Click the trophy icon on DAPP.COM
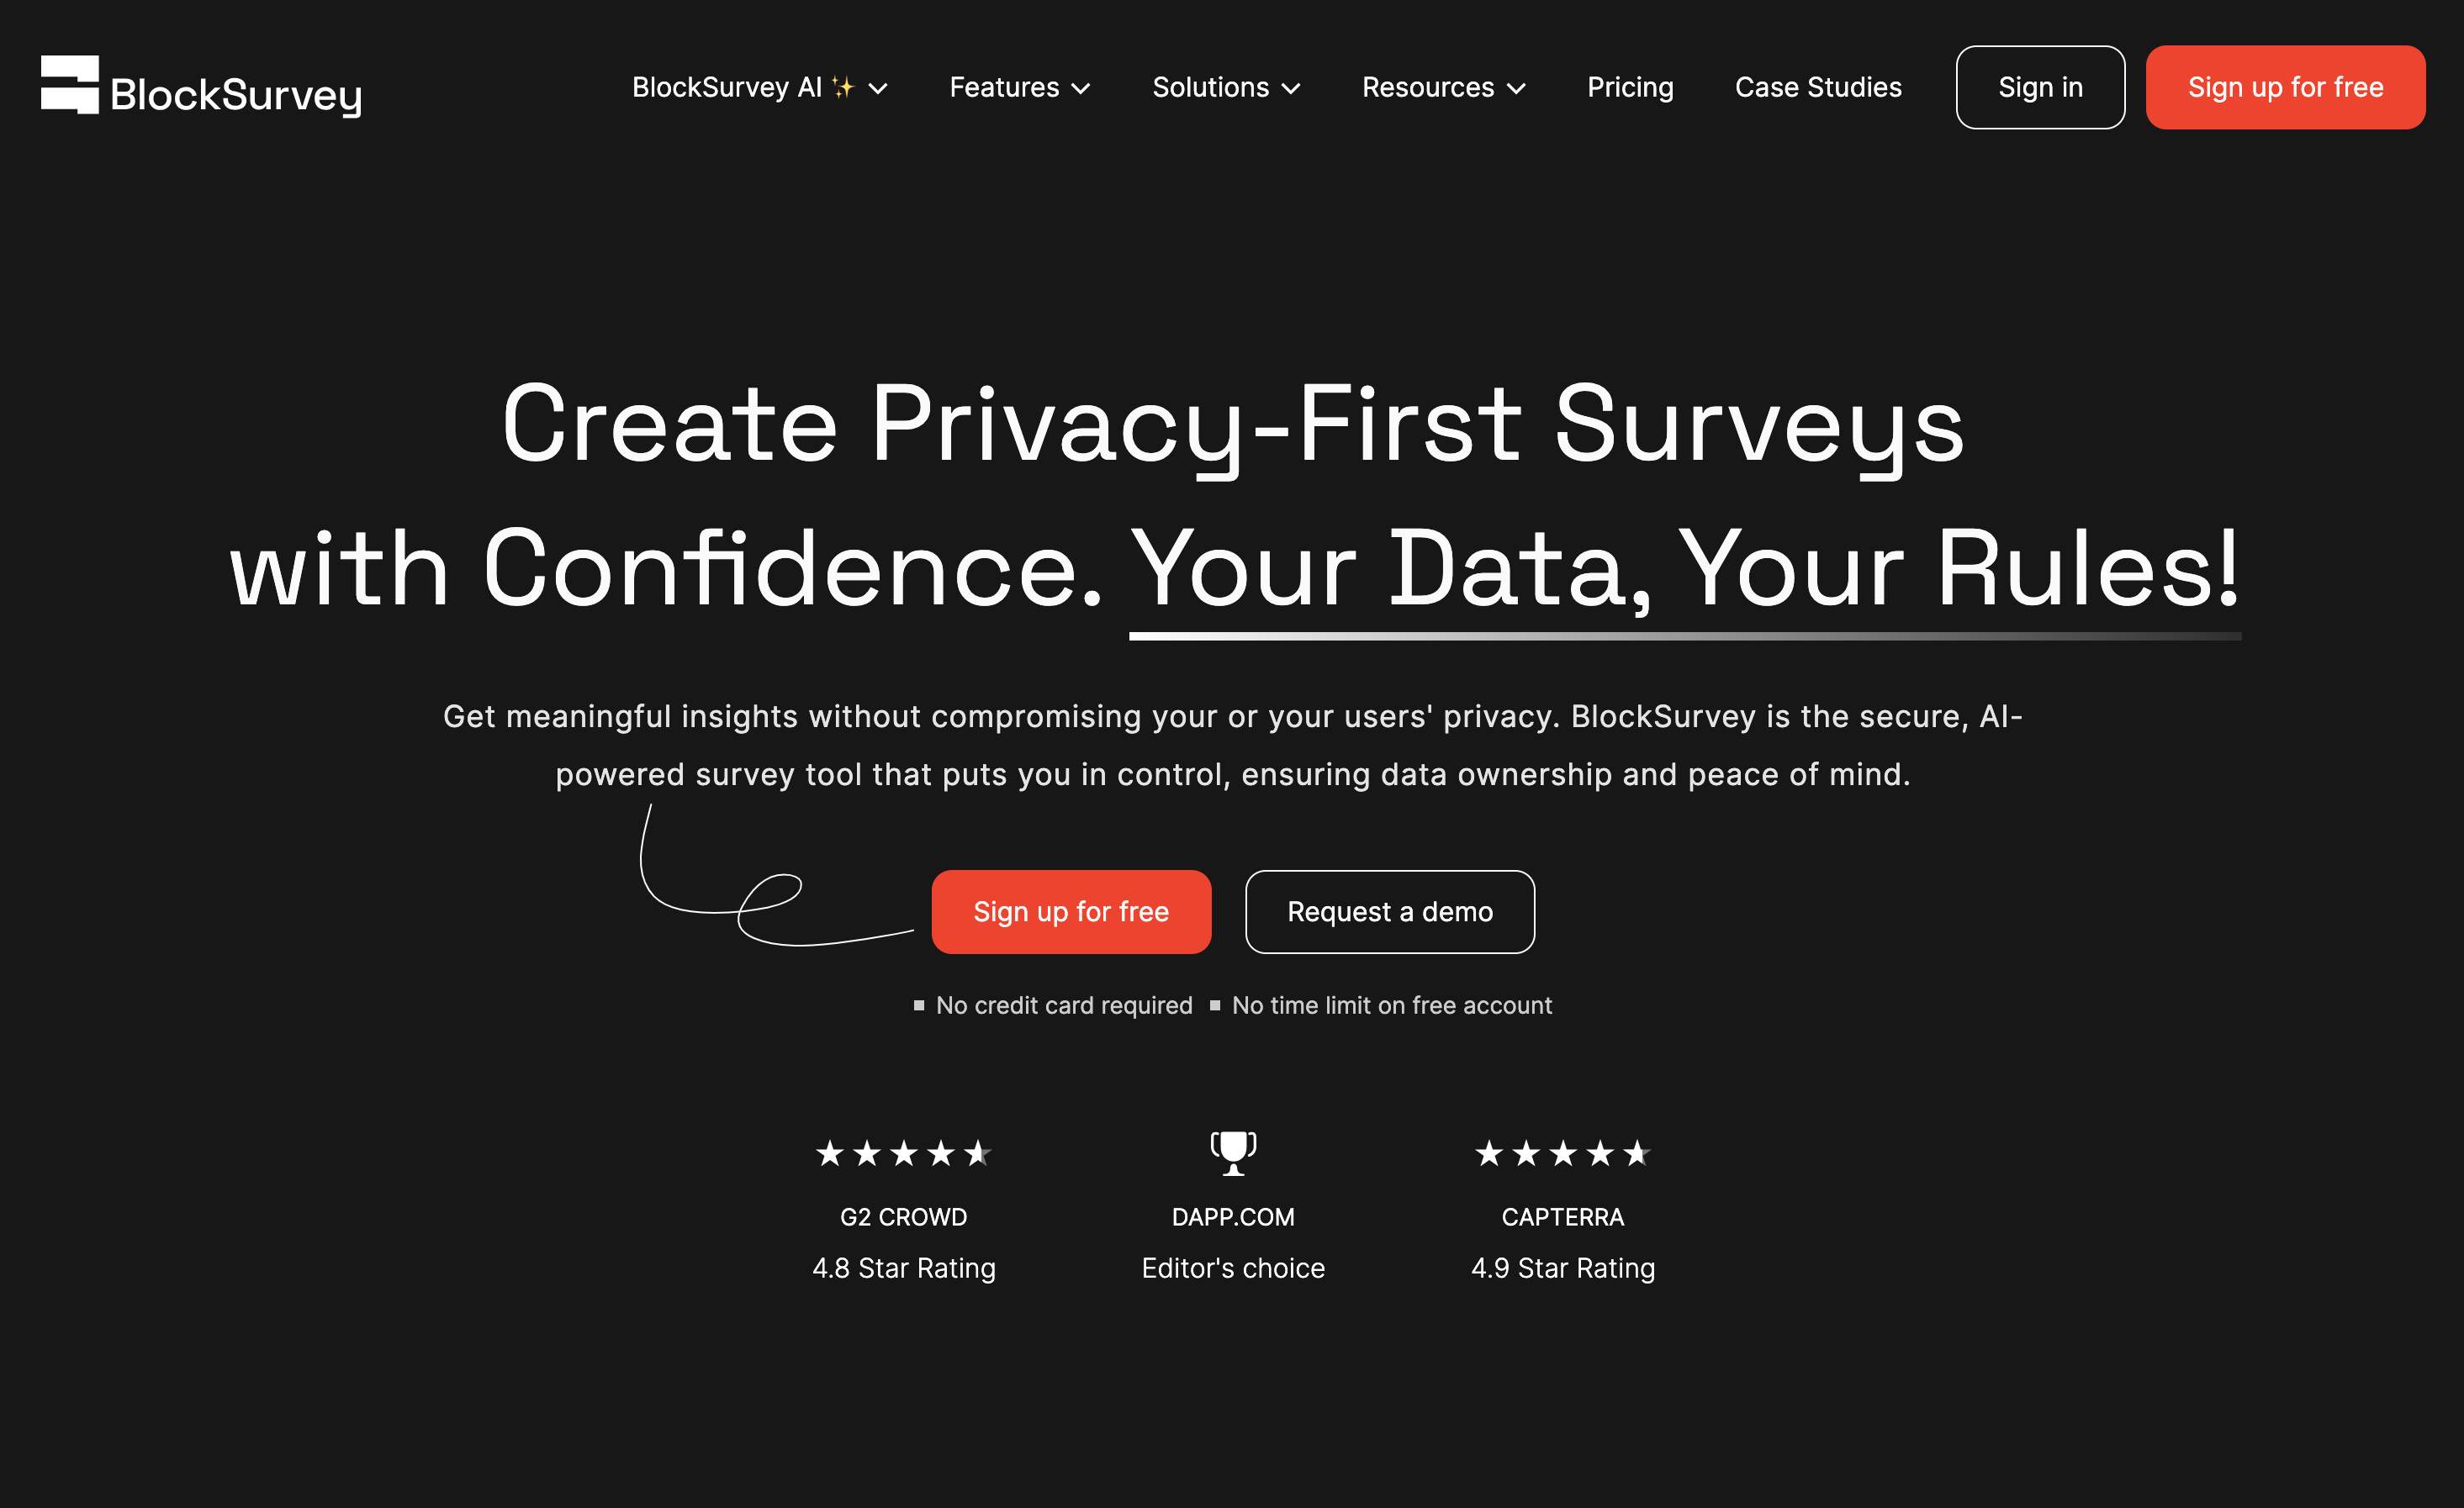2464x1508 pixels. pyautogui.click(x=1232, y=1154)
